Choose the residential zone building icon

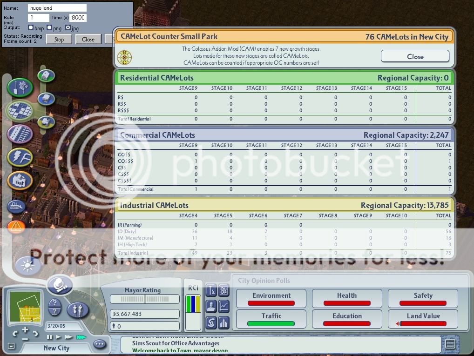(x=46, y=75)
